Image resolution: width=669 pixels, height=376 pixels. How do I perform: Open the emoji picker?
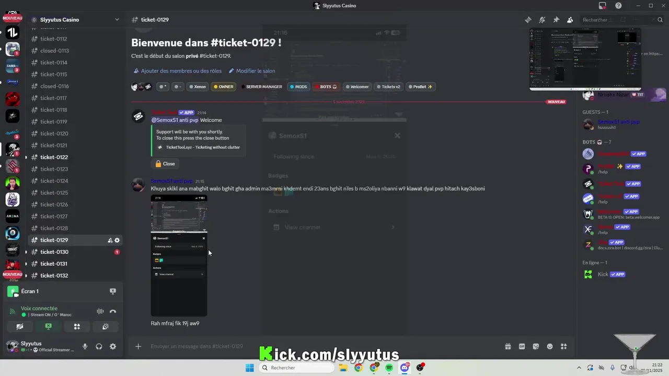550,346
